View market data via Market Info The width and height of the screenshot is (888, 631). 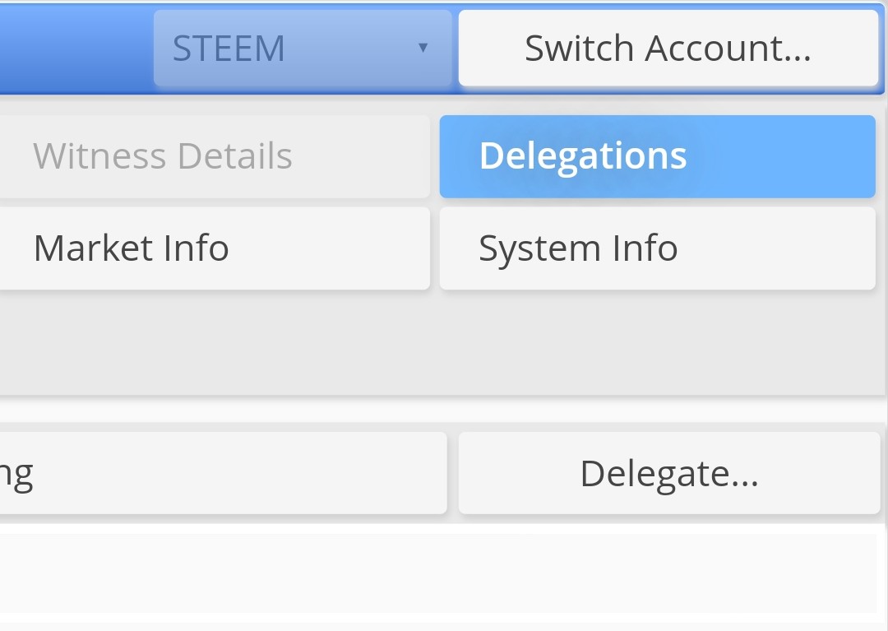[x=214, y=248]
